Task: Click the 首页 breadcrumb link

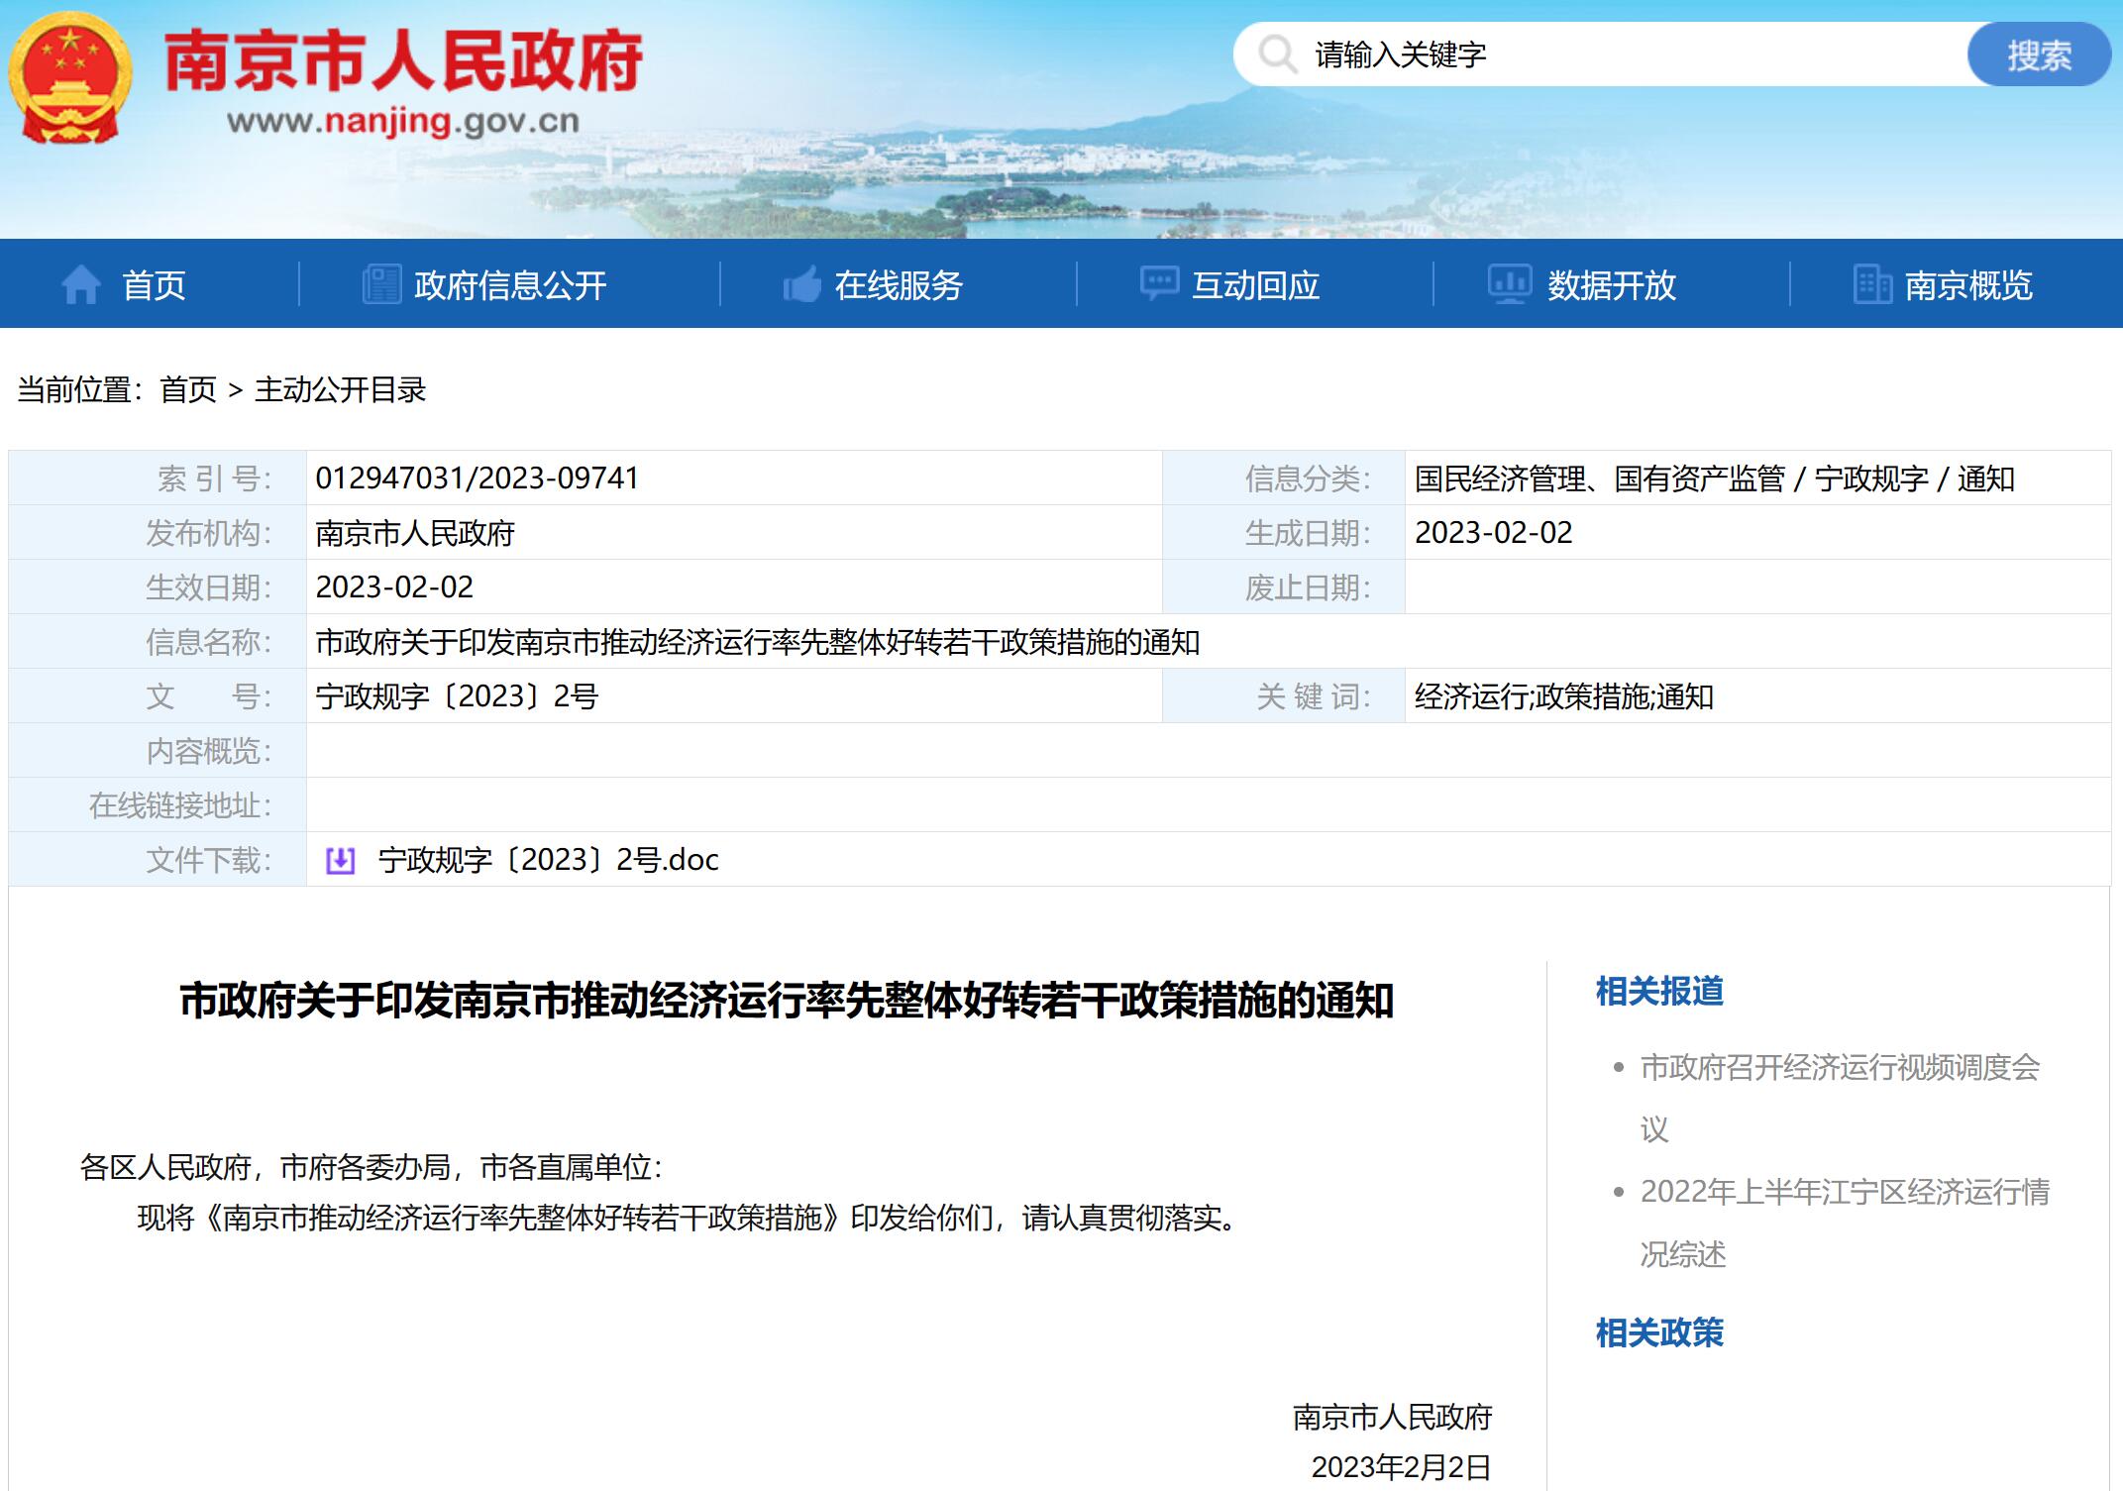Action: click(x=188, y=390)
